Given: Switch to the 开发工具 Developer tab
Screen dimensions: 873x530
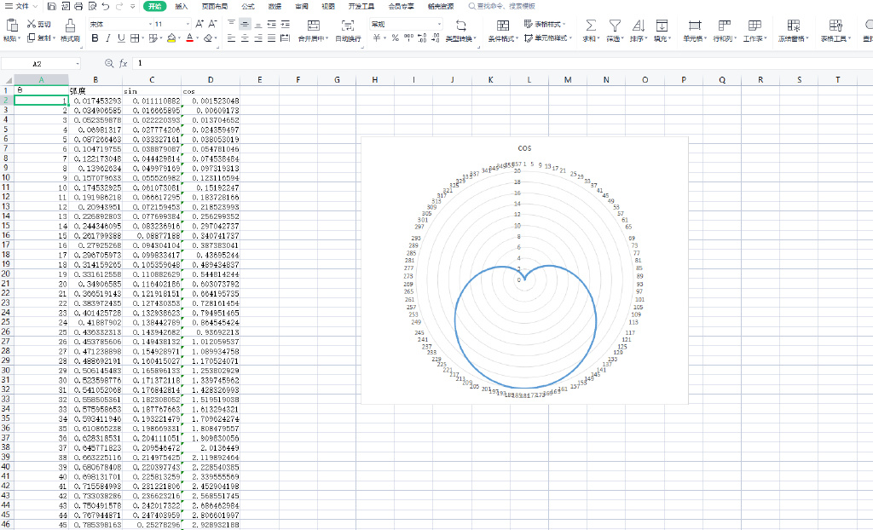Looking at the screenshot, I should 361,7.
